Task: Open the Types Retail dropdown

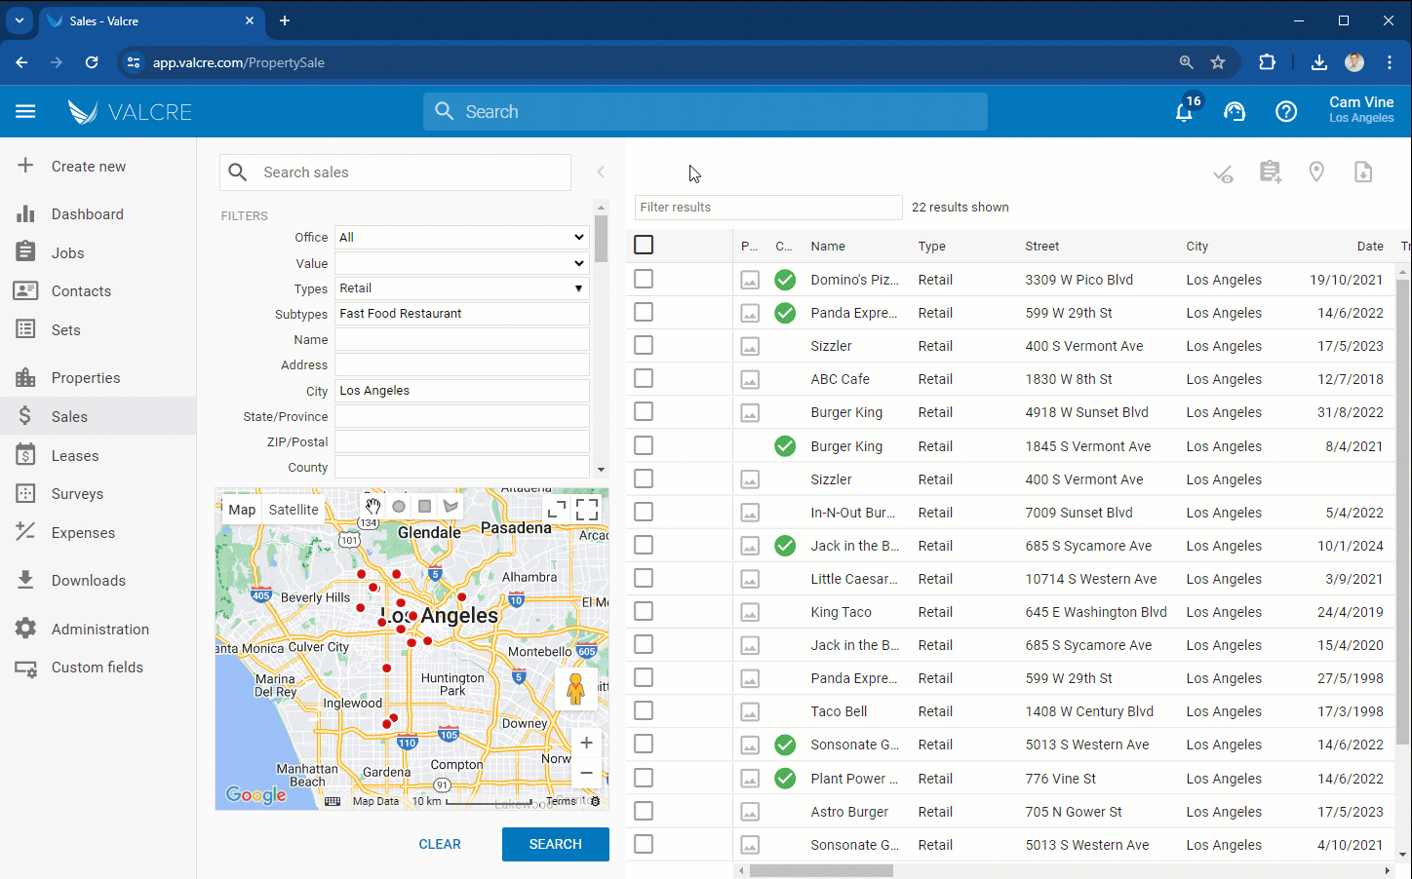Action: point(462,288)
